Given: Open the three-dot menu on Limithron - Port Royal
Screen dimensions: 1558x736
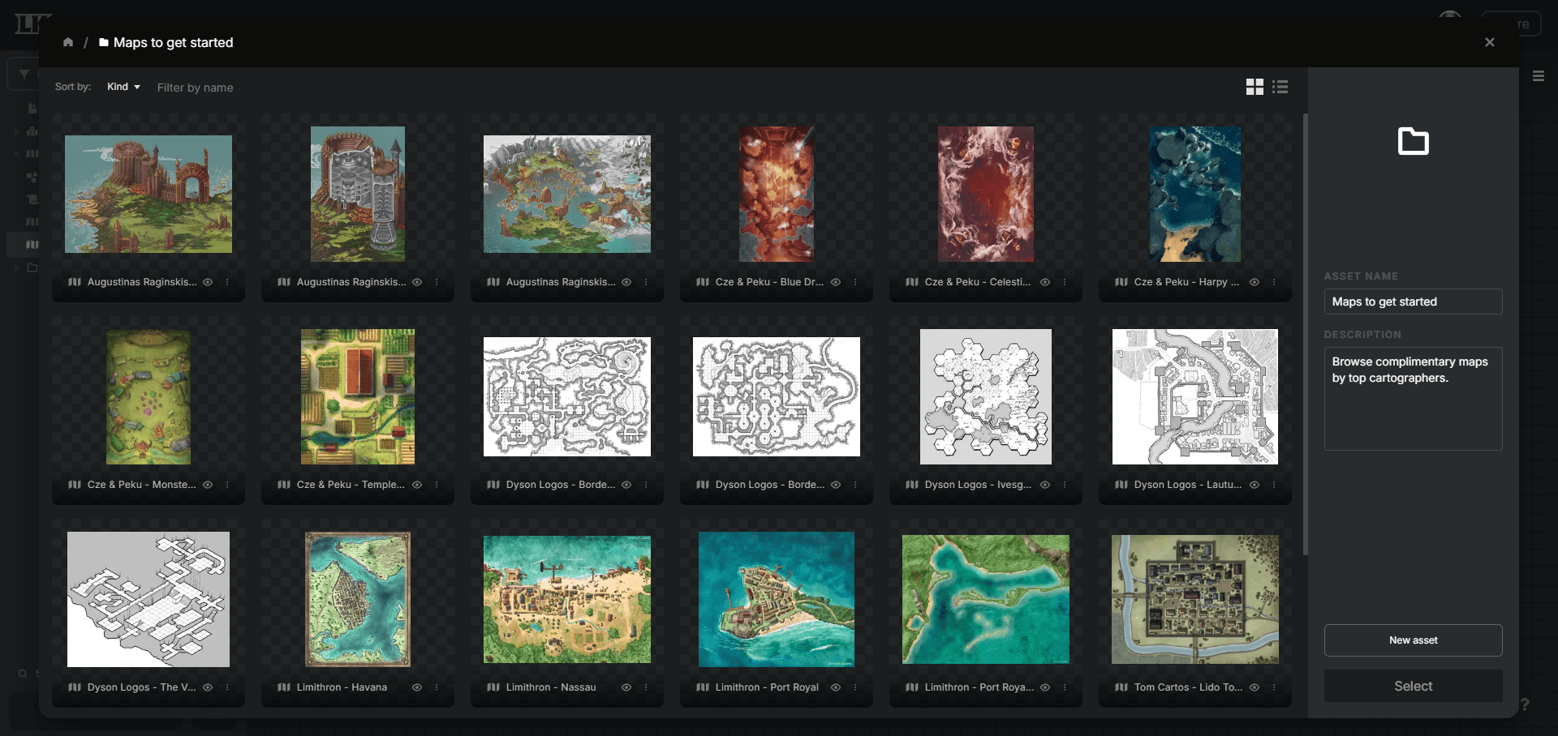Looking at the screenshot, I should click(x=856, y=687).
